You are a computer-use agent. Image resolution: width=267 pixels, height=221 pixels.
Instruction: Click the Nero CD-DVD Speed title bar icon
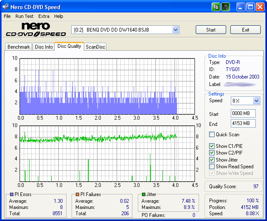coord(5,7)
